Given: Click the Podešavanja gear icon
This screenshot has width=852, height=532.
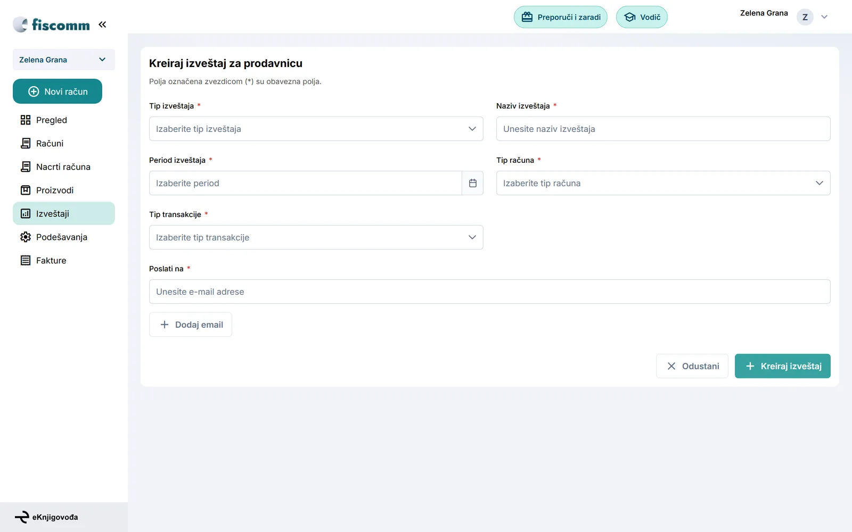Looking at the screenshot, I should point(26,237).
